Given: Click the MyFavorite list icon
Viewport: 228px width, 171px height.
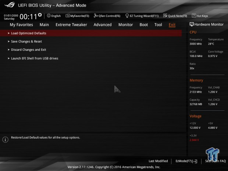Looking at the screenshot, I should click(67, 15).
